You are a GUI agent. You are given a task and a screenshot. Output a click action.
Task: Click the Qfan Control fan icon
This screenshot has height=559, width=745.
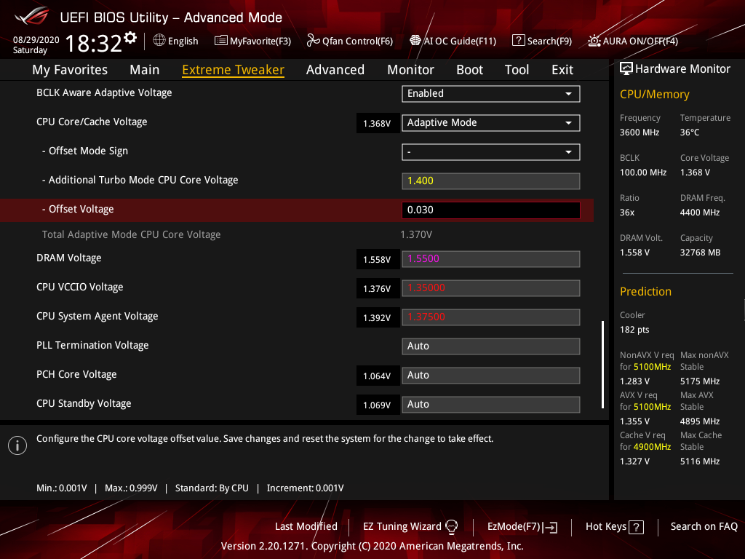[x=313, y=41]
